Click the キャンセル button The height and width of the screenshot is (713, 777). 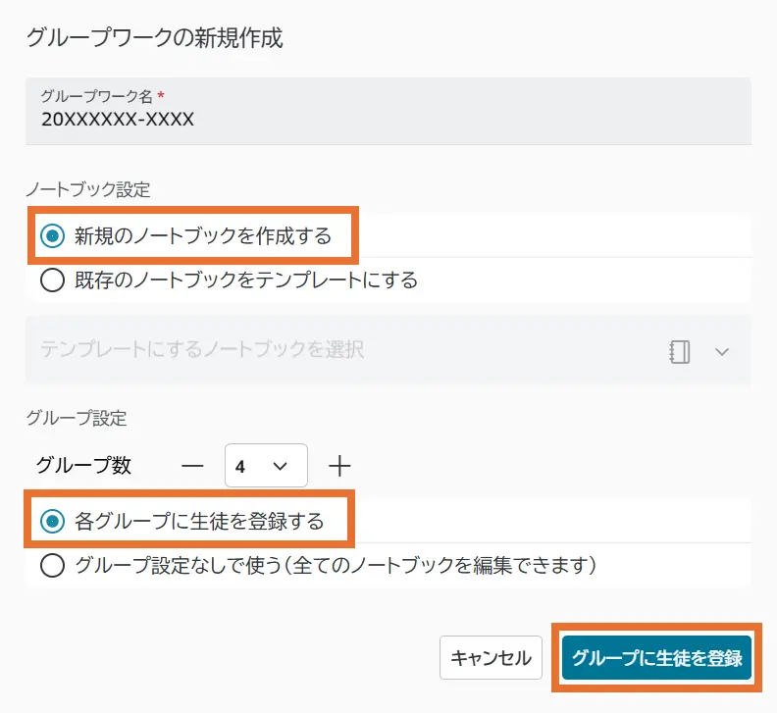[491, 657]
